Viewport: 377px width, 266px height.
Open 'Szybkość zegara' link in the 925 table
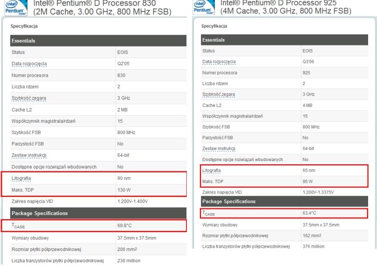pos(219,95)
